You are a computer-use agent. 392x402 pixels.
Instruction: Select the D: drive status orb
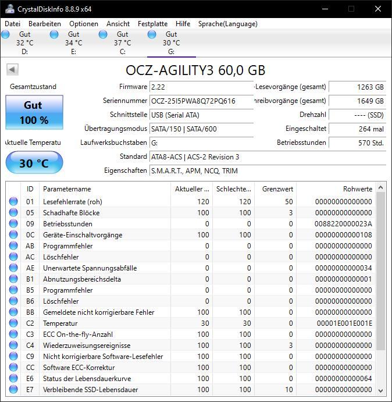(x=5, y=34)
